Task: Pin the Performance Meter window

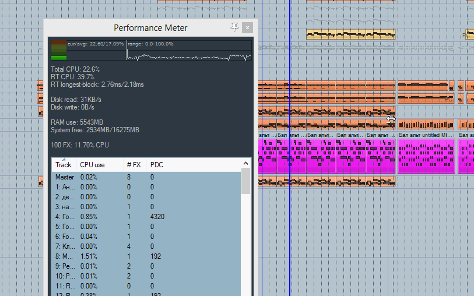Action: click(x=234, y=27)
